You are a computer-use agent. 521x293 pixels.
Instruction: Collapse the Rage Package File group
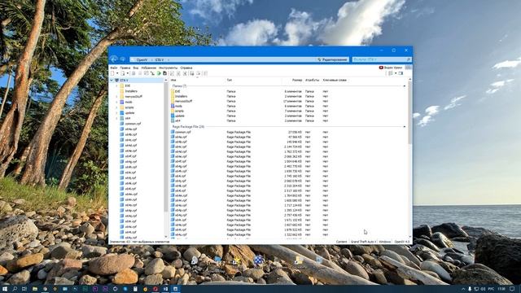[405, 127]
